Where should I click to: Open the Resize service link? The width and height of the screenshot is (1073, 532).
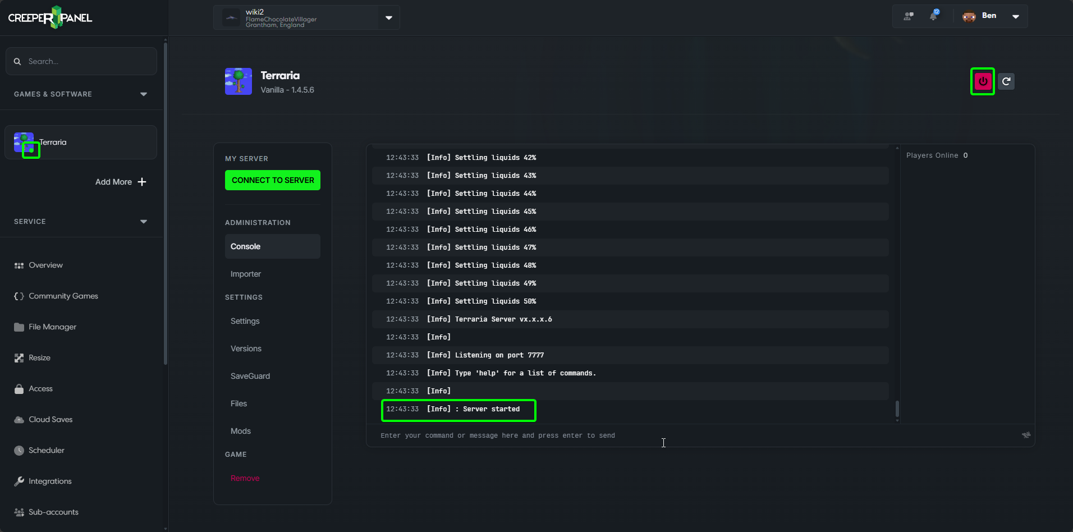39,358
